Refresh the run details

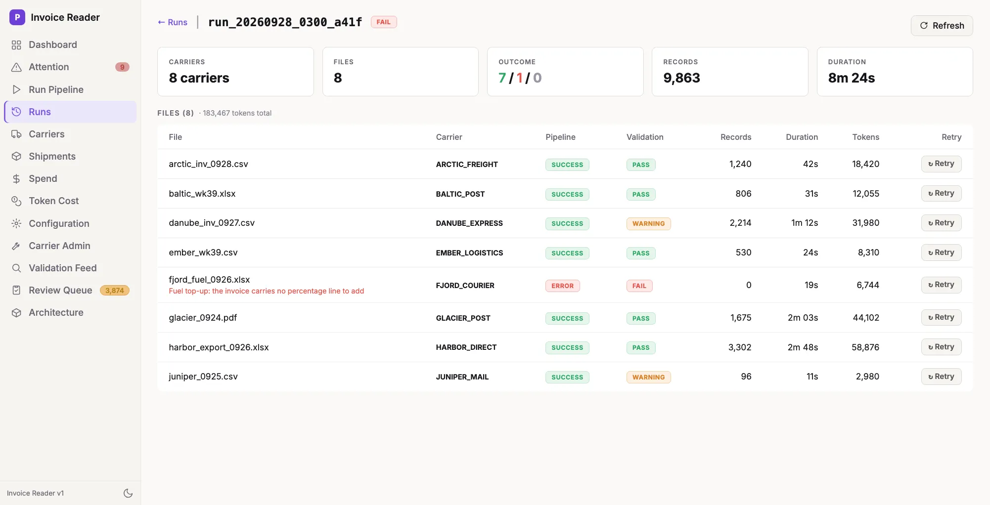(942, 26)
